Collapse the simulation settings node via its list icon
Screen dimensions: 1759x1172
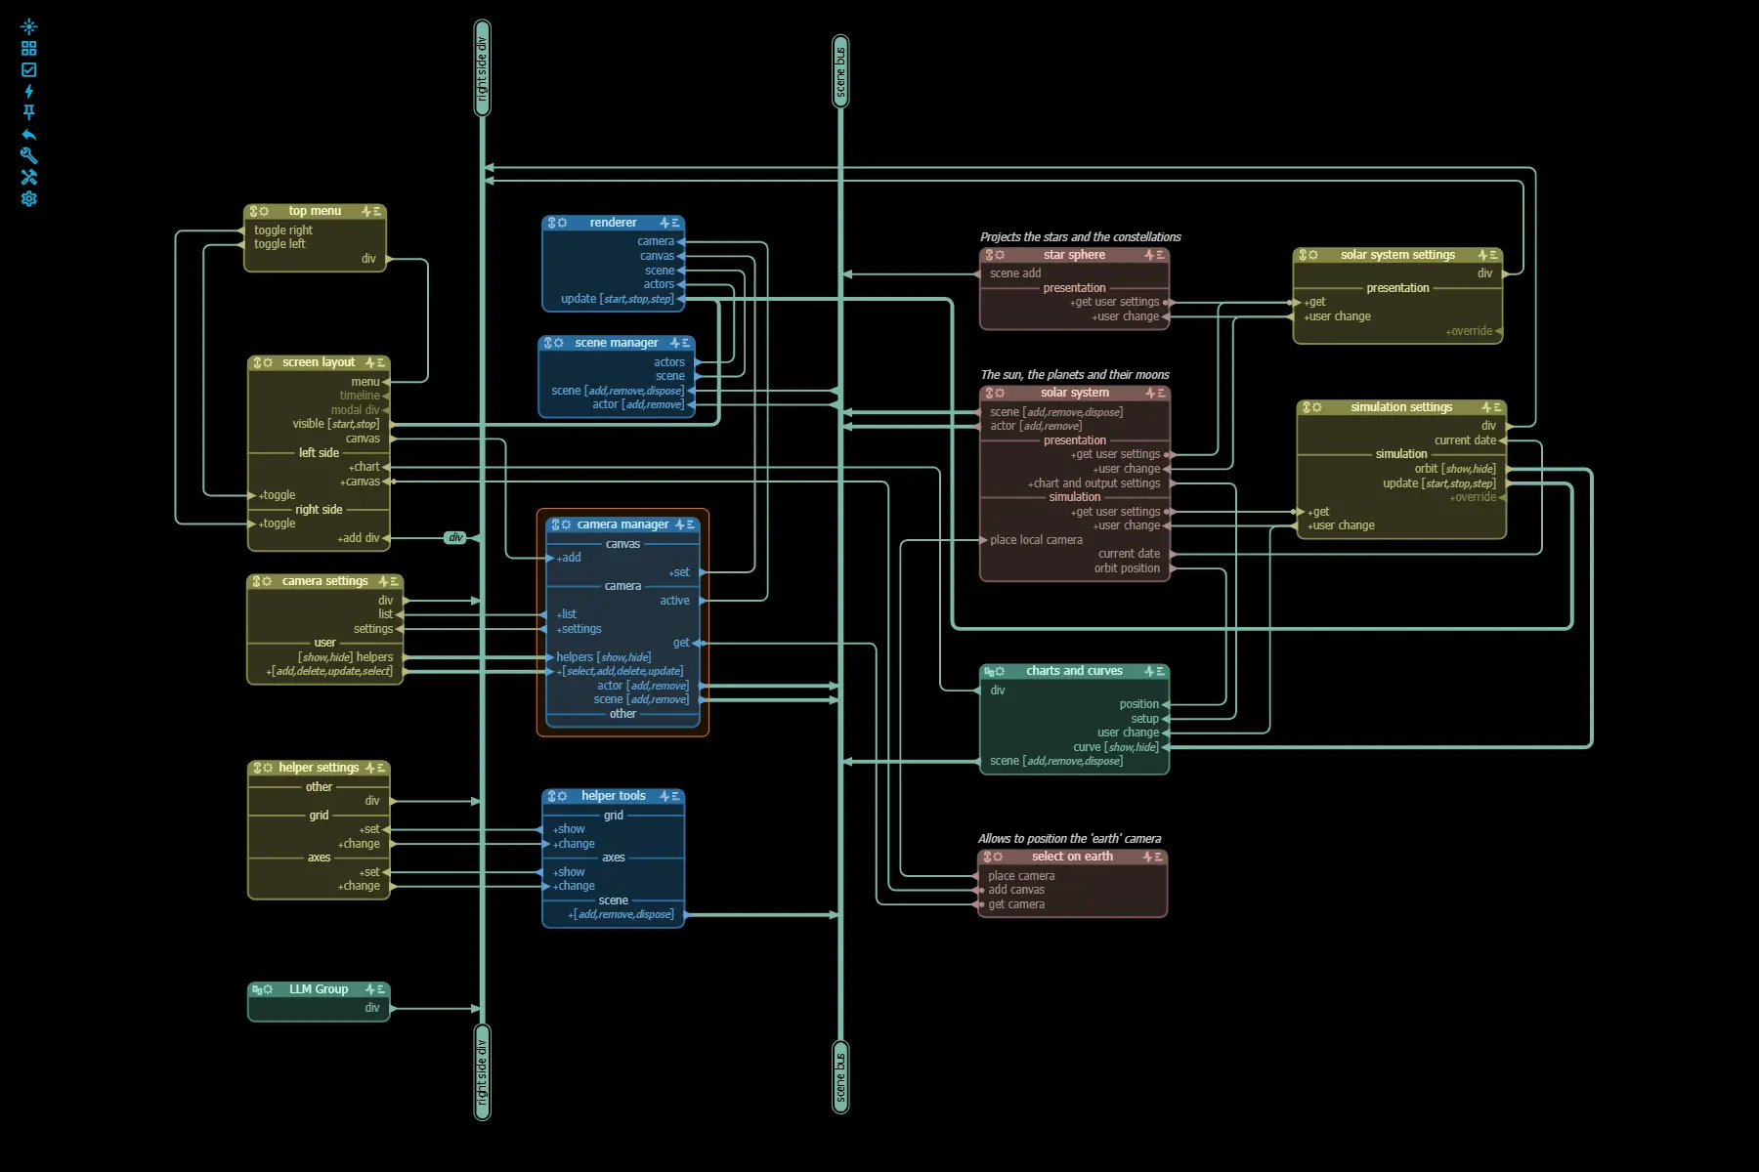click(1498, 407)
